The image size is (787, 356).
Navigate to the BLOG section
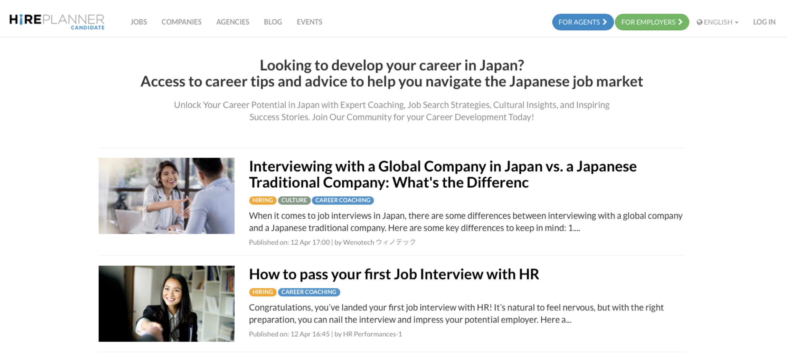[273, 22]
